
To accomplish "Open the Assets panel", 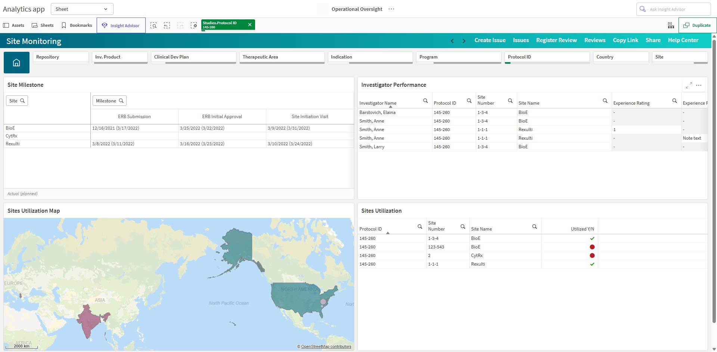I will point(14,25).
